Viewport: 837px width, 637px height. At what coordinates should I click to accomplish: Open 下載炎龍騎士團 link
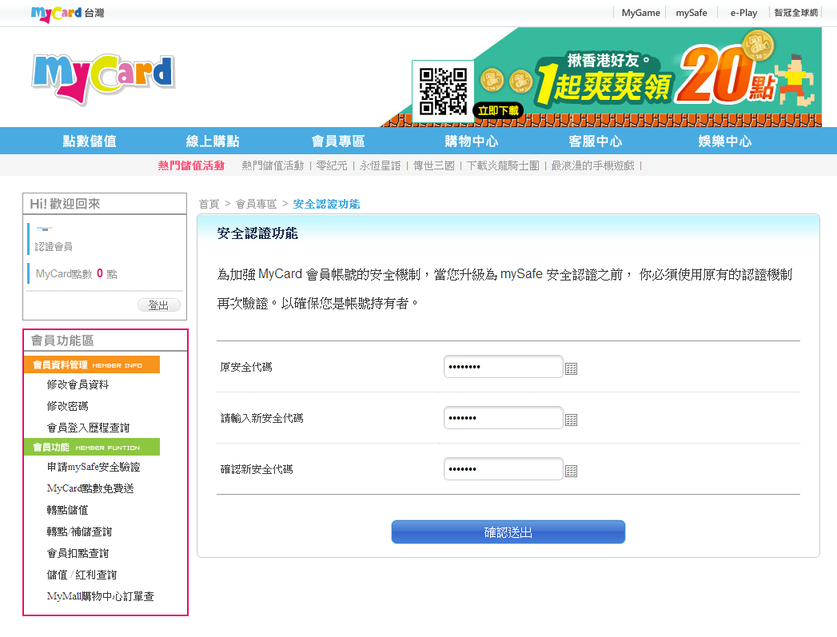point(503,165)
